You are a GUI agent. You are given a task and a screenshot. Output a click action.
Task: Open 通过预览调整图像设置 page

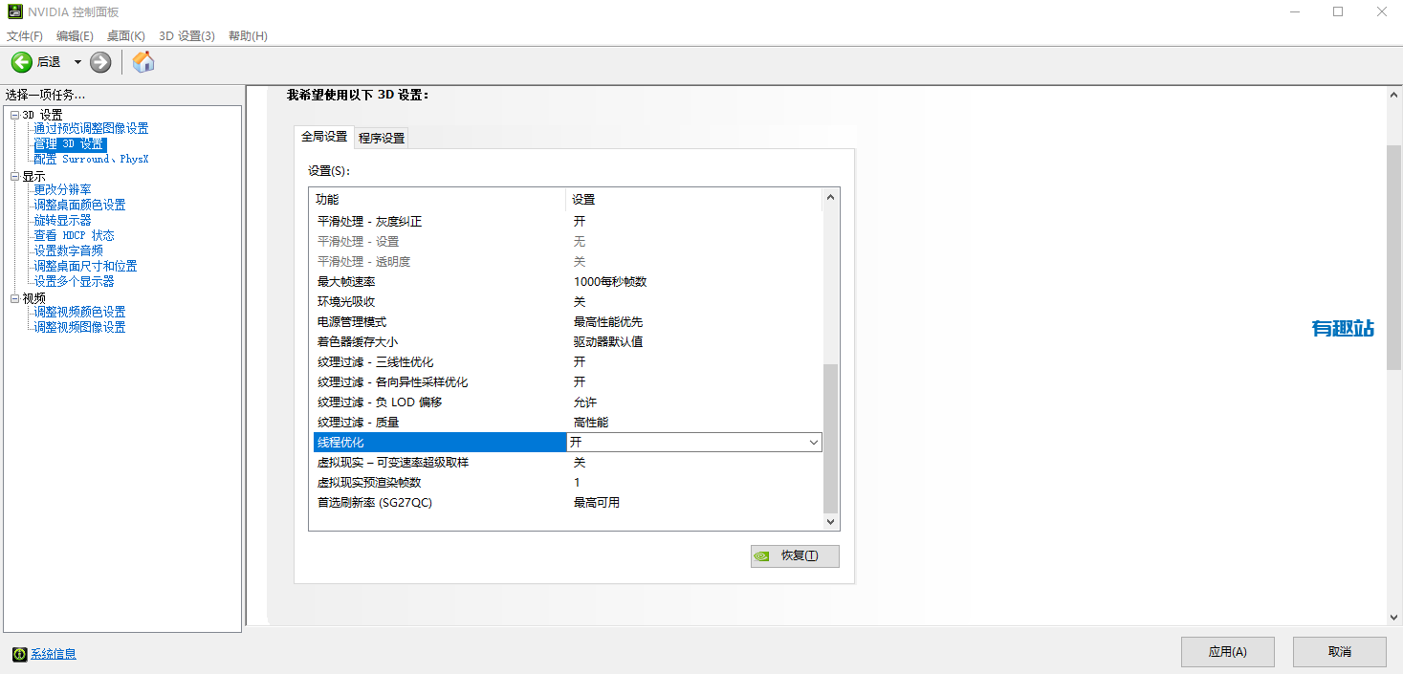(91, 128)
